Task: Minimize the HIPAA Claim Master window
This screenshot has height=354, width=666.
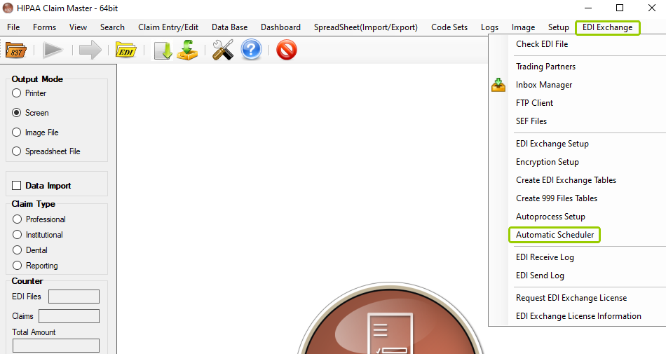Action: [588, 8]
